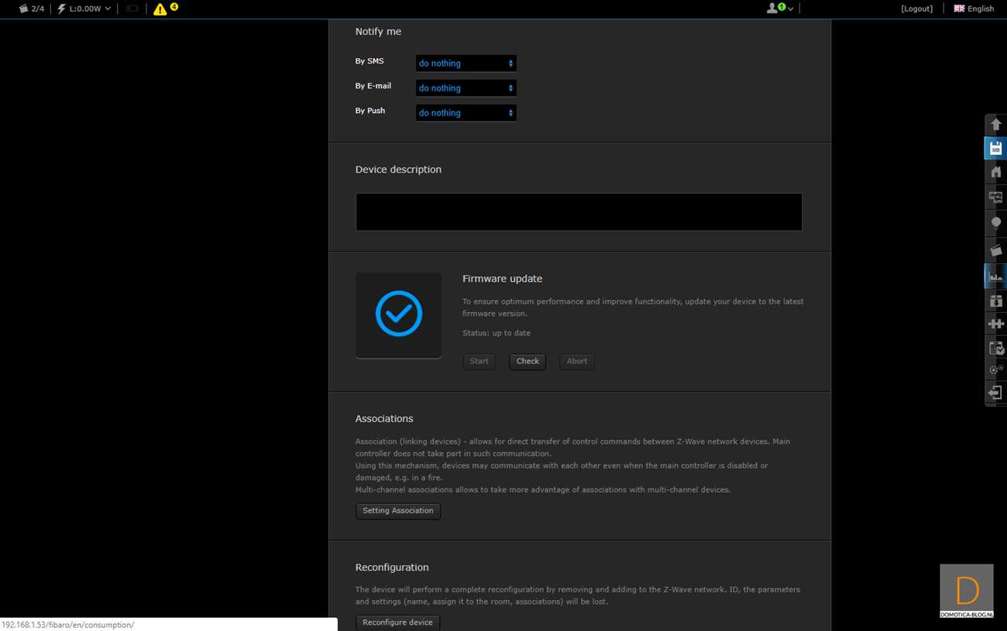
Task: Open the consumption chart icon in sidebar
Action: pyautogui.click(x=995, y=276)
